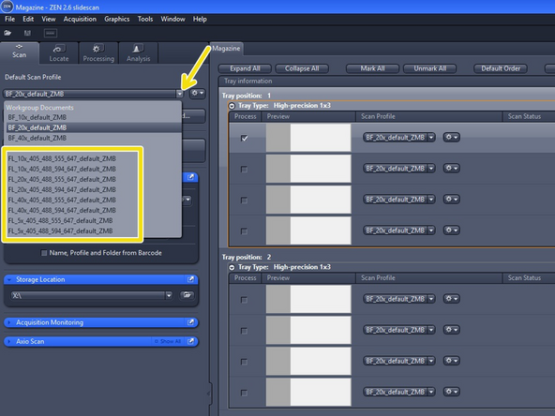Image resolution: width=555 pixels, height=416 pixels.
Task: Uncheck the first slide Process checkbox in tray 1
Action: pyautogui.click(x=245, y=138)
